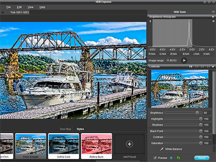Viewport: 216px width, 162px height.
Task: Click the 4 EV histogram axis label
Action: pyautogui.click(x=211, y=50)
